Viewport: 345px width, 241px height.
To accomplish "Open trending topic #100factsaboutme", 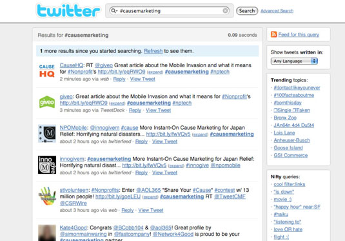I will 294,95.
